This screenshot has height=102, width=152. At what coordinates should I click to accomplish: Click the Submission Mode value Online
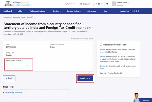(x=52, y=47)
